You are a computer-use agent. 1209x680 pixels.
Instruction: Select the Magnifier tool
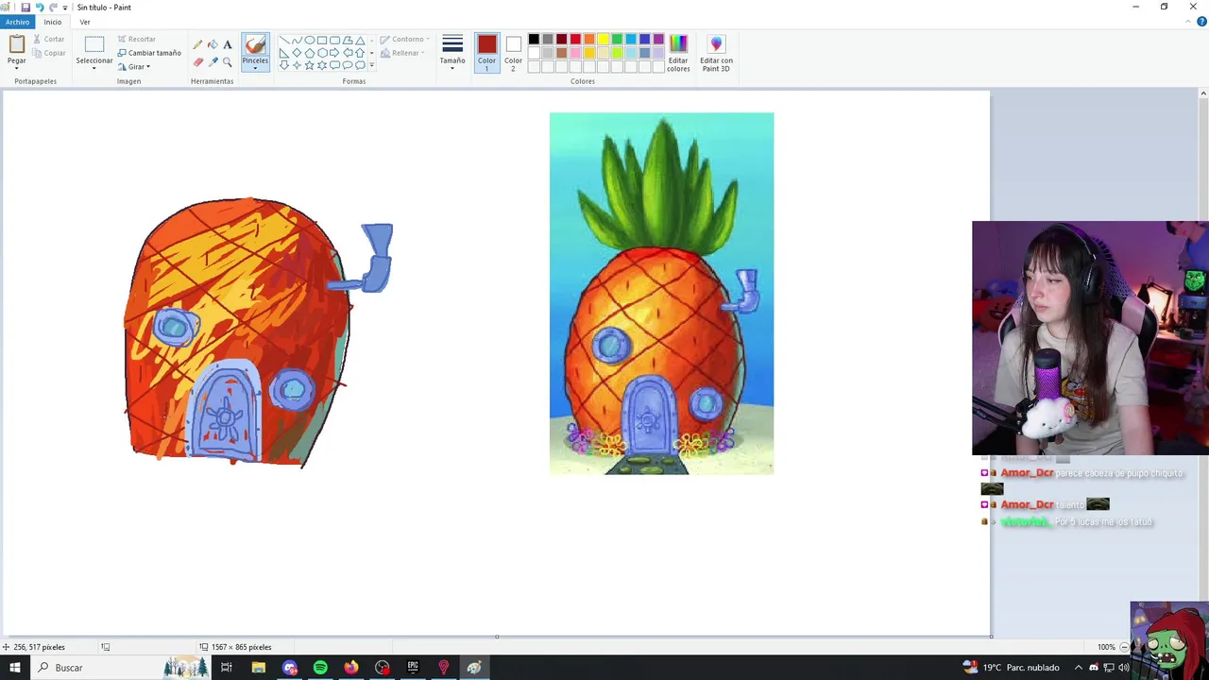pyautogui.click(x=228, y=61)
